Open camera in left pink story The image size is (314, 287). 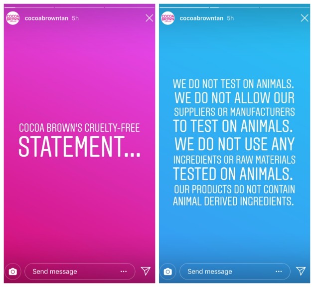[13, 272]
